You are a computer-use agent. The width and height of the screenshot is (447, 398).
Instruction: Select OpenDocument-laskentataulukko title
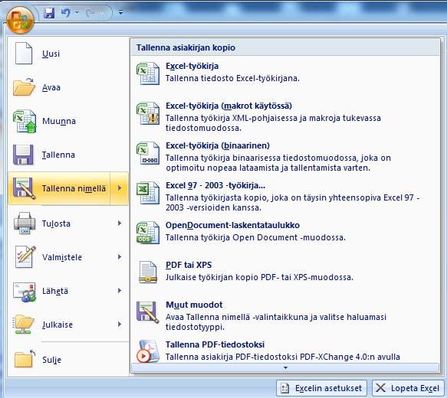coord(232,225)
